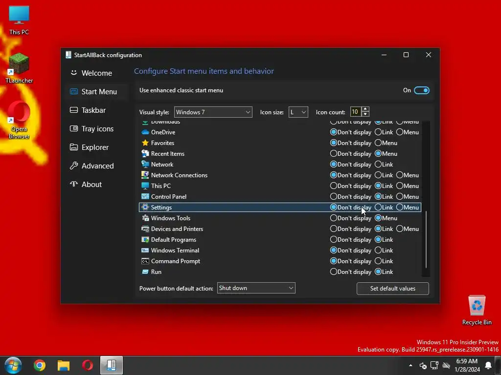Click the Default Programs icon
This screenshot has height=375, width=501.
click(x=145, y=239)
